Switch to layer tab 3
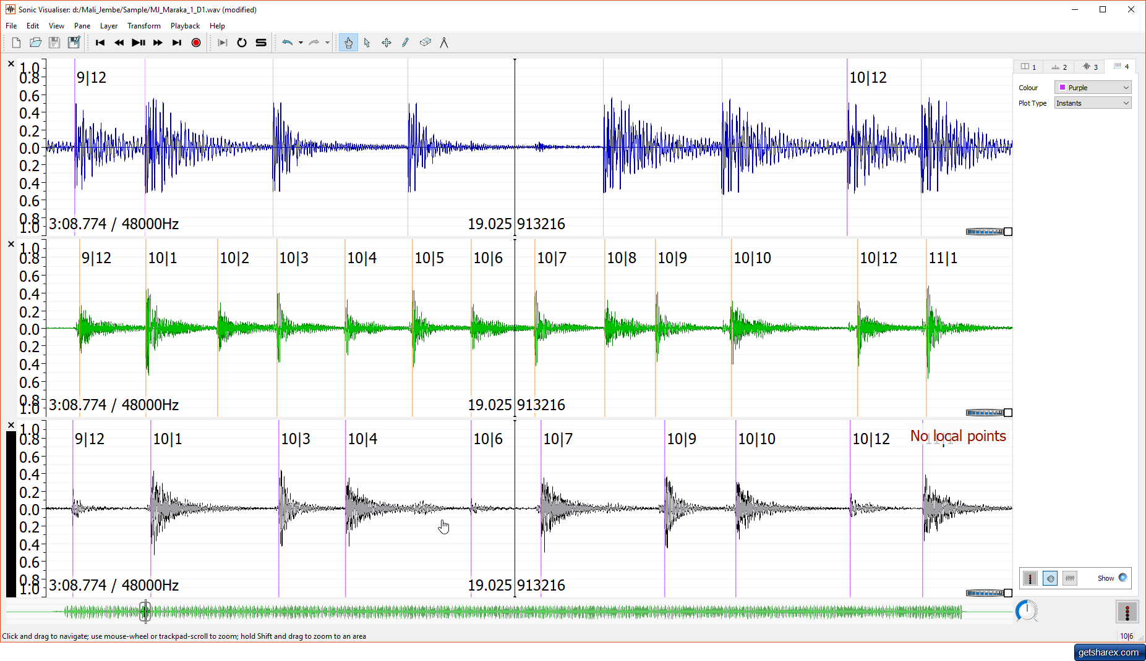The image size is (1146, 661). (x=1090, y=67)
